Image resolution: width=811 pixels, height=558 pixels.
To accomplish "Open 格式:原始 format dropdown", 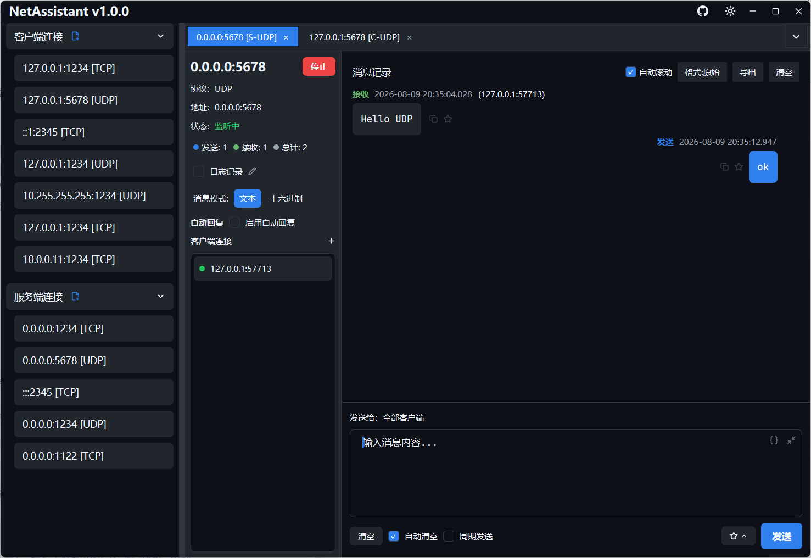I will coord(702,72).
